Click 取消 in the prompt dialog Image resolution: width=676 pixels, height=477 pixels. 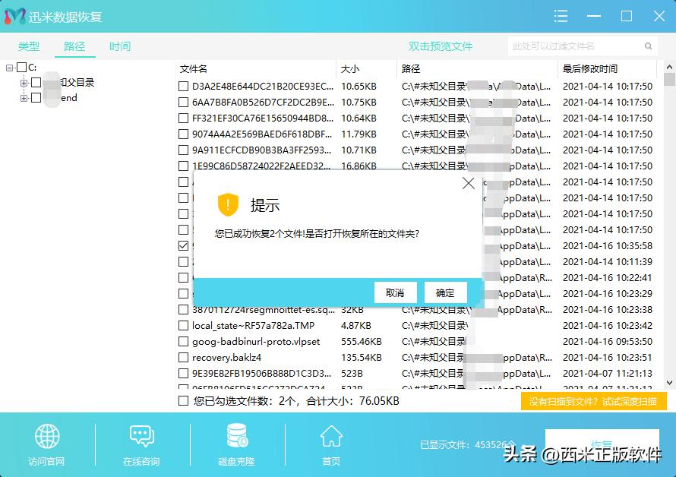(x=395, y=292)
